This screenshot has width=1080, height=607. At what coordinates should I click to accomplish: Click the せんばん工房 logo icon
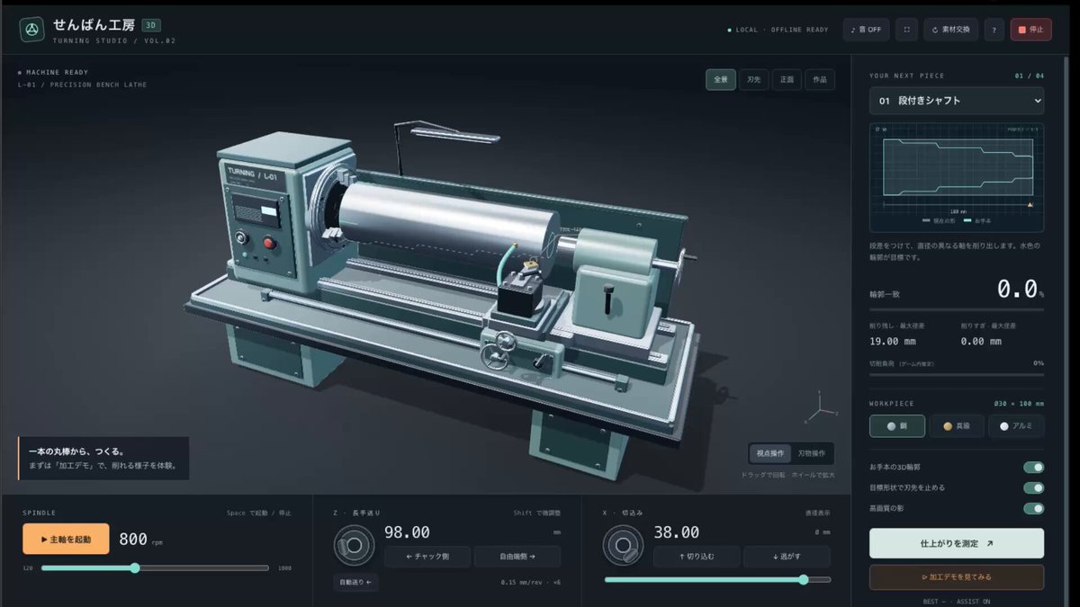[x=32, y=30]
